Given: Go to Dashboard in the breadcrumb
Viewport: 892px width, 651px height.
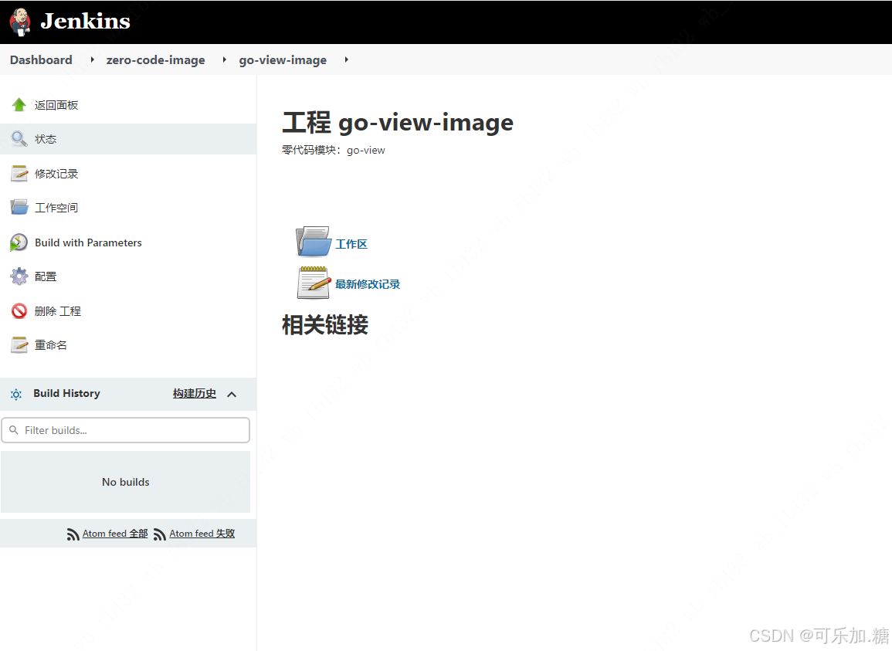Looking at the screenshot, I should click(41, 59).
